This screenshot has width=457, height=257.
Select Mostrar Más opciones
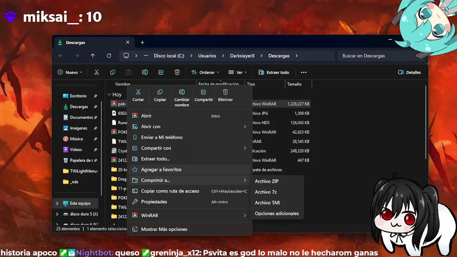pyautogui.click(x=189, y=229)
